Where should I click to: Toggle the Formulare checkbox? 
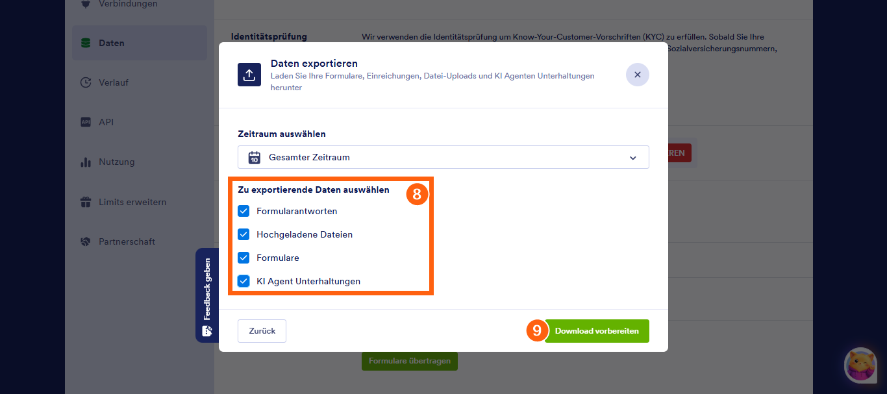(x=244, y=258)
